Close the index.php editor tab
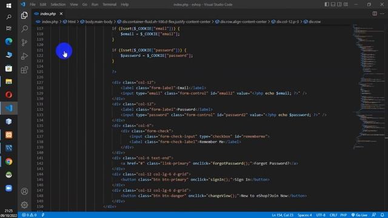The image size is (388, 218). [x=61, y=13]
